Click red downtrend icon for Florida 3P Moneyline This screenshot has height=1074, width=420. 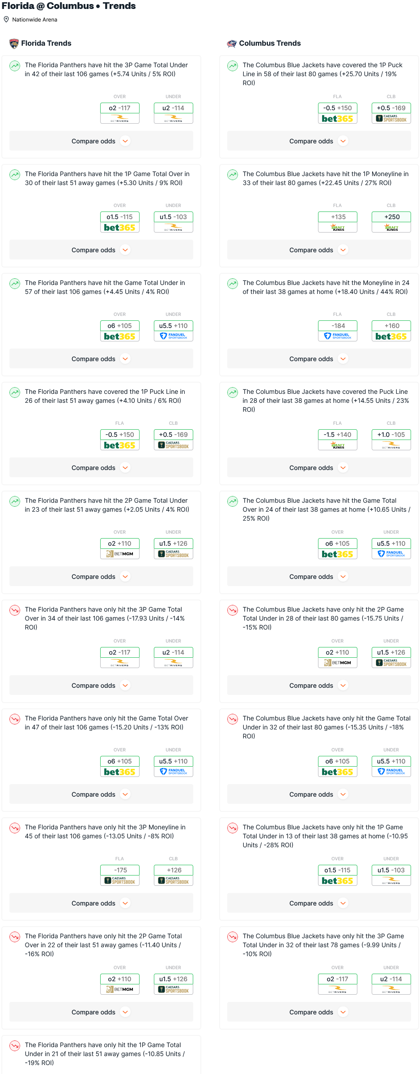click(x=15, y=828)
